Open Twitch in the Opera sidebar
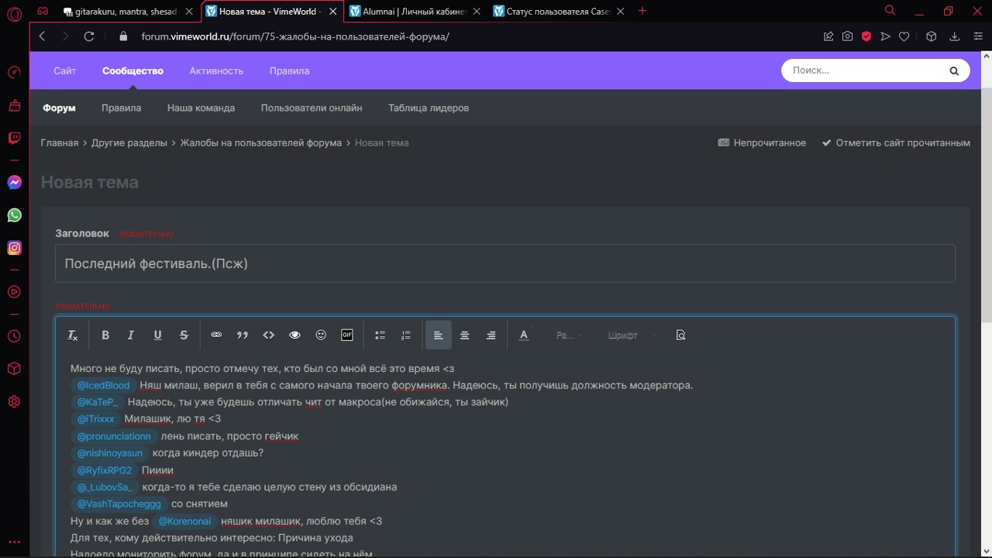 (14, 138)
